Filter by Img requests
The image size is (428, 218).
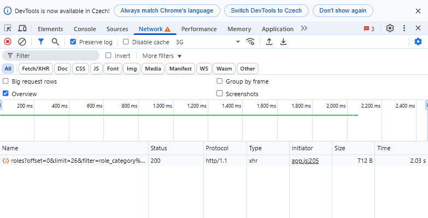[132, 69]
